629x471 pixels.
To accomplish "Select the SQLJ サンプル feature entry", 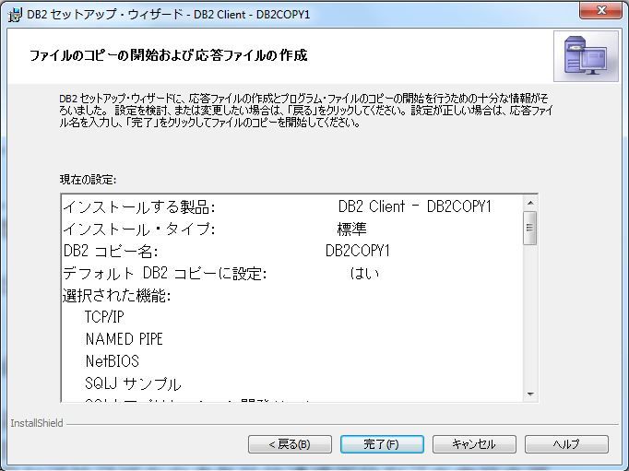I will 133,383.
